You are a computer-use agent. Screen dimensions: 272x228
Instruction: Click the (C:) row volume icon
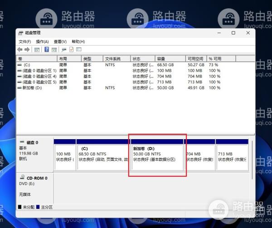click(19, 65)
